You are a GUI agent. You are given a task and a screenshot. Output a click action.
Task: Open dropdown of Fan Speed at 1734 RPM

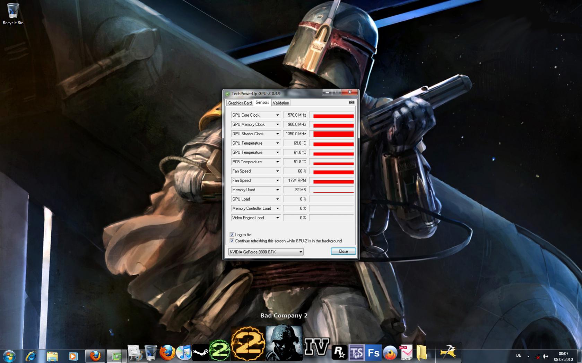277,181
